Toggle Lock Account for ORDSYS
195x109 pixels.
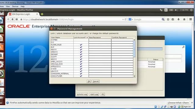point(81,52)
